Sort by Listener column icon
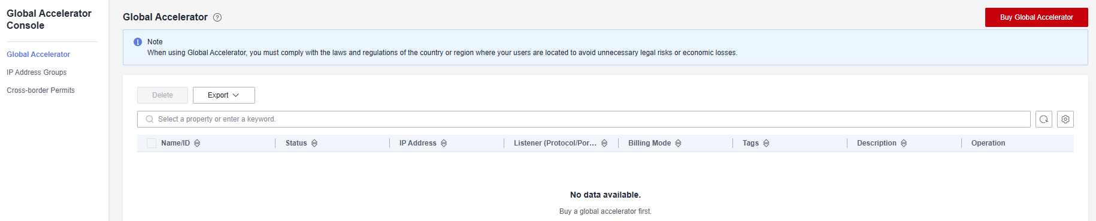1096x221 pixels. click(604, 143)
